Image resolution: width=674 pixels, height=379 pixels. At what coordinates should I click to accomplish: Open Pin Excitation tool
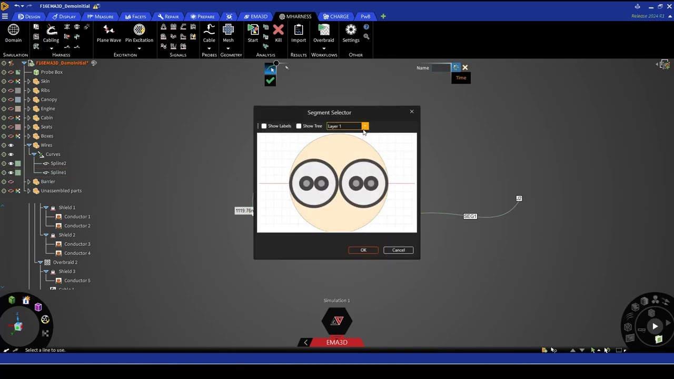point(139,34)
